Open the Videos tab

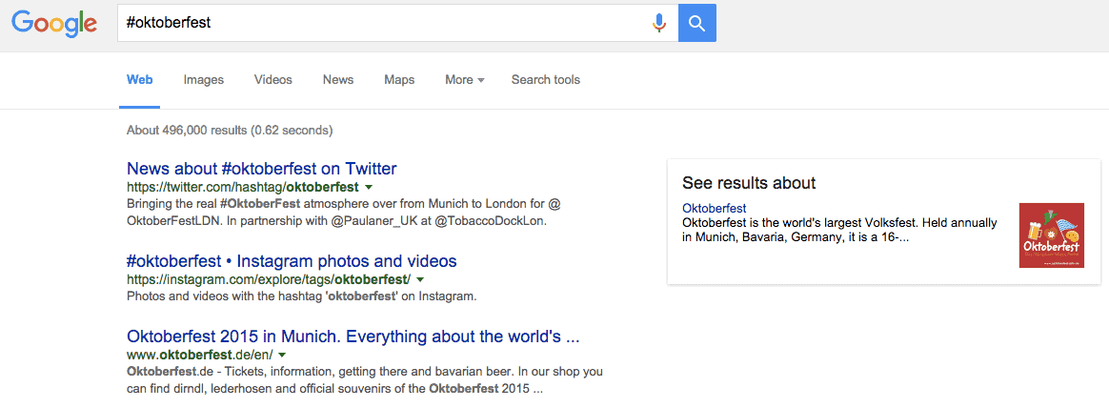(273, 80)
